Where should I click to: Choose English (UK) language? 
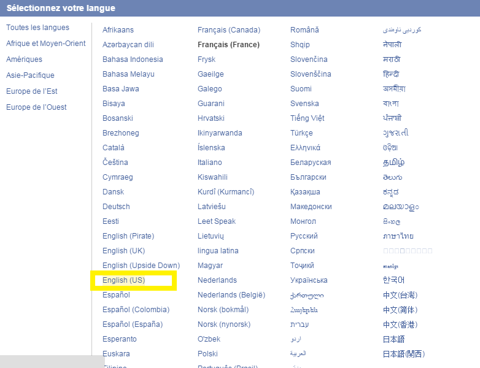click(123, 251)
